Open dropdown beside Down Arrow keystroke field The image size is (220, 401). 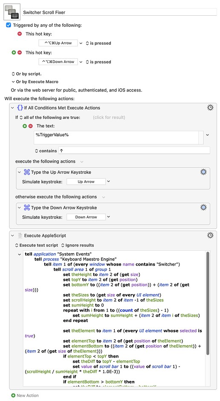tap(109, 217)
